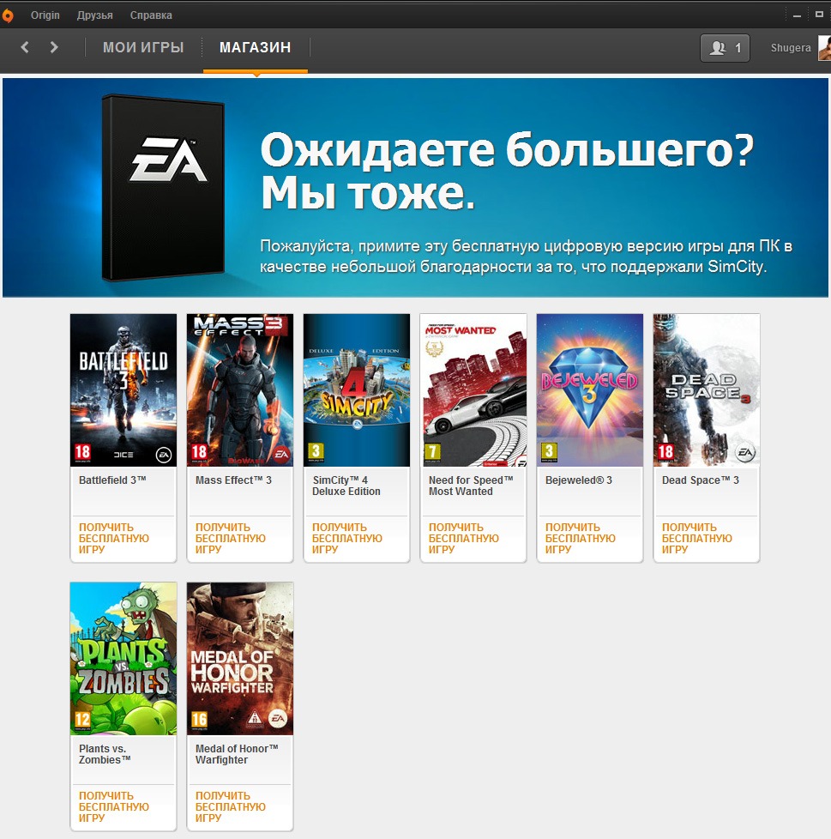This screenshot has height=839, width=831.
Task: Get free game SimCity 4 Deluxe
Action: (x=347, y=538)
